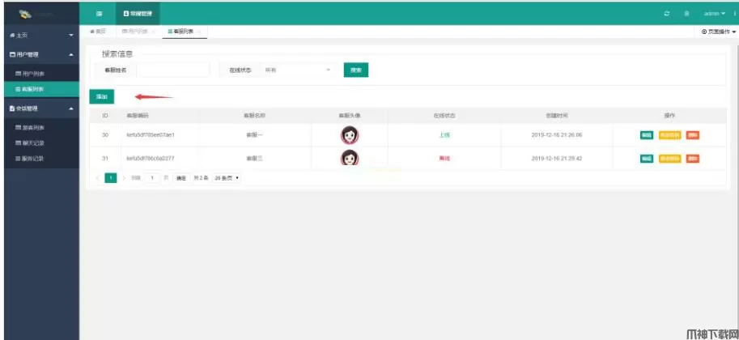The height and width of the screenshot is (340, 739).
Task: Open 游客列表 in the sidebar
Action: pos(41,128)
